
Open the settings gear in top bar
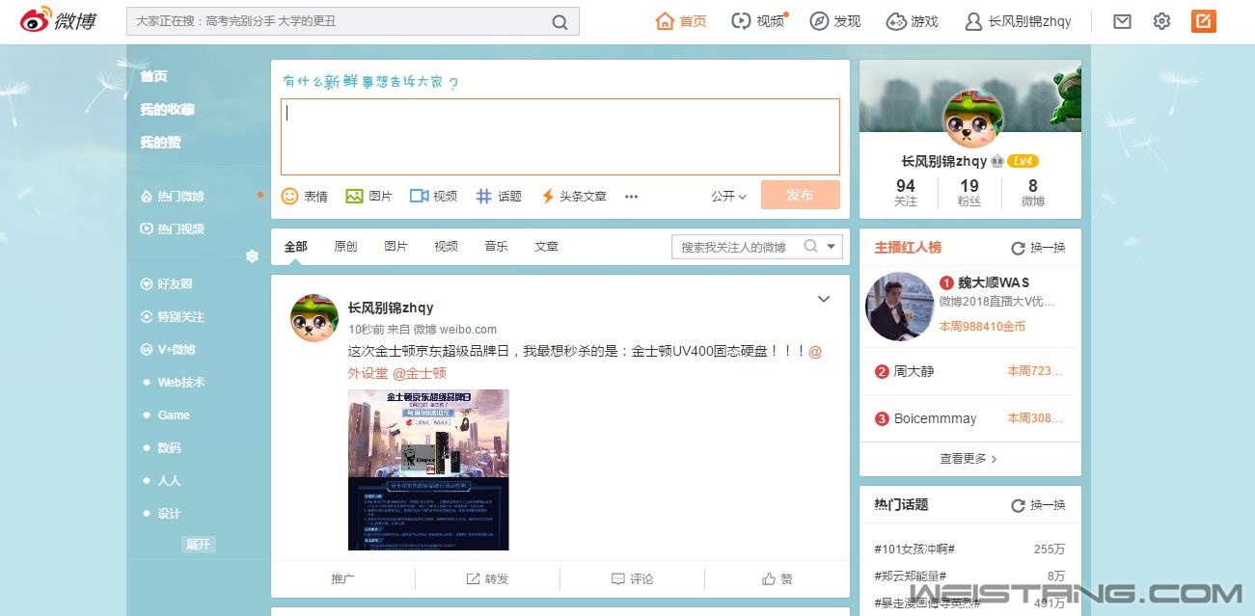point(1161,21)
